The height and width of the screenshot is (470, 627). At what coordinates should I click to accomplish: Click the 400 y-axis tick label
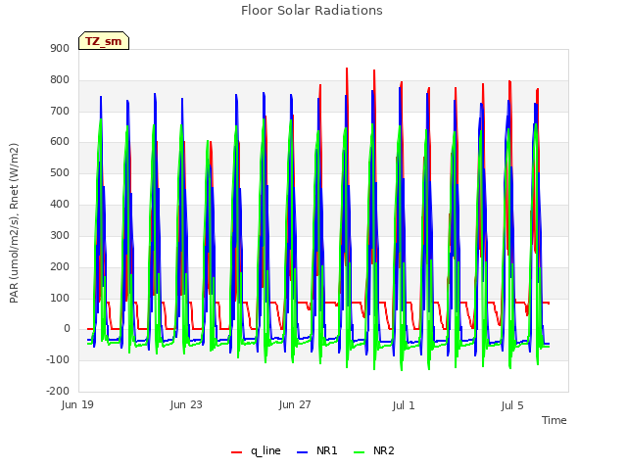pos(60,204)
